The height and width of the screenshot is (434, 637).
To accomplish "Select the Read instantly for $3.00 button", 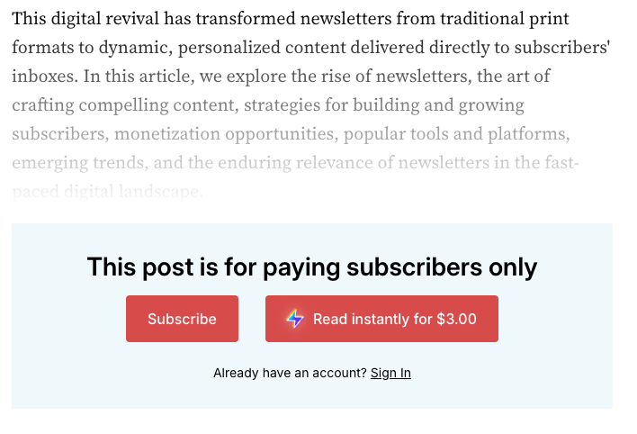I will (x=381, y=319).
